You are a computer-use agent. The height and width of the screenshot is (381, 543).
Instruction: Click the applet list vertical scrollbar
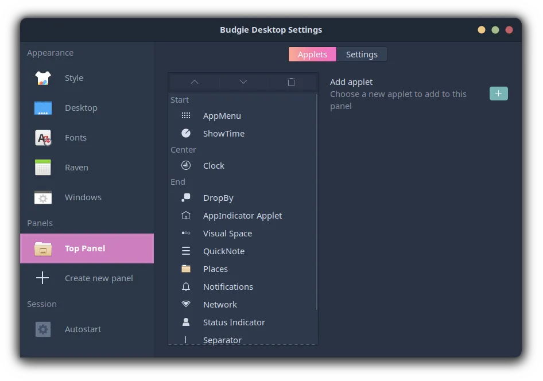tap(316, 201)
